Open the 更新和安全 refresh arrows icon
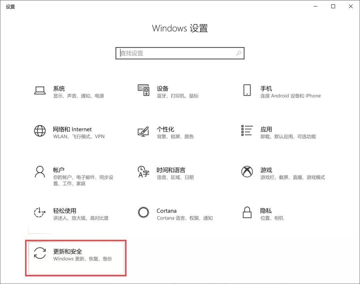Image resolution: width=360 pixels, height=284 pixels. point(40,253)
